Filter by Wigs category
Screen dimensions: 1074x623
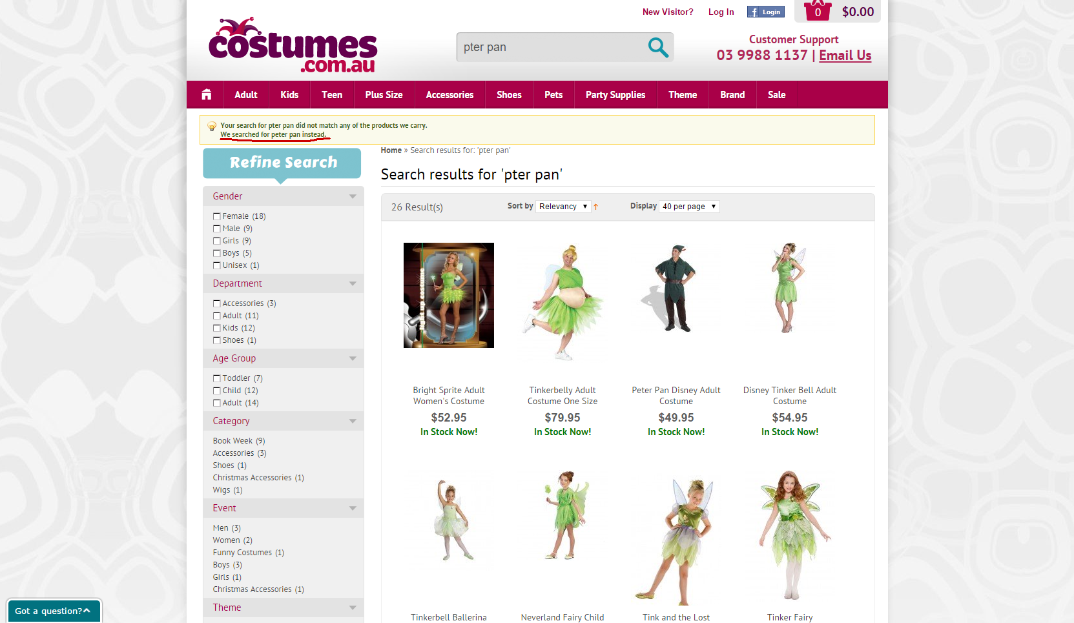click(x=228, y=490)
